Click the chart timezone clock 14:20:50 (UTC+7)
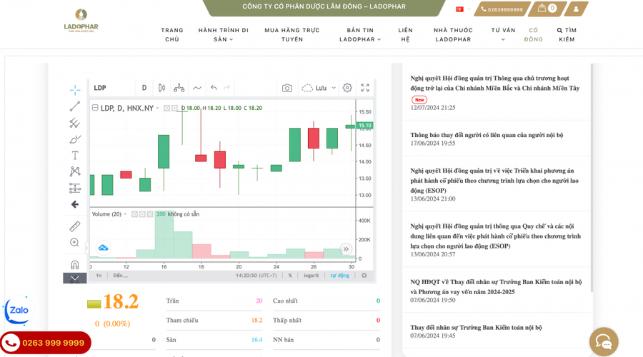Screen dimensions: 643x357 (256, 276)
